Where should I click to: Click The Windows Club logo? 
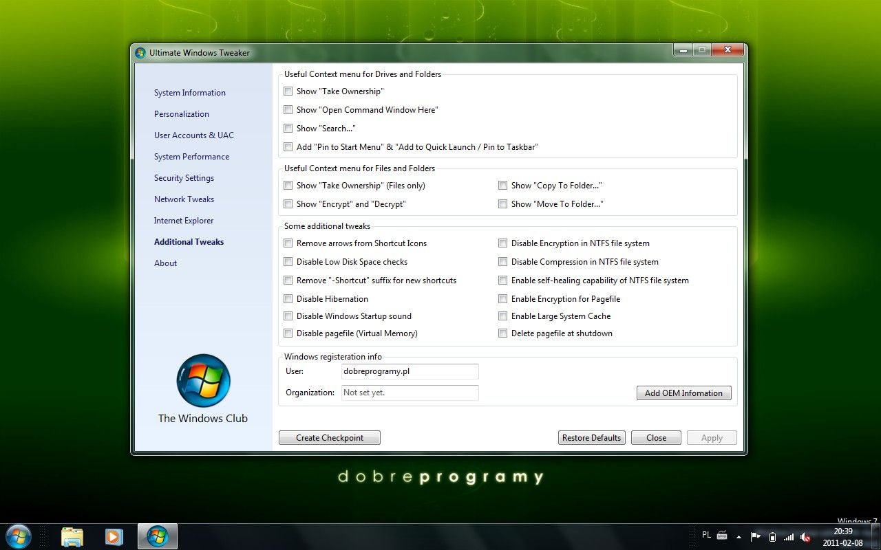pyautogui.click(x=203, y=381)
